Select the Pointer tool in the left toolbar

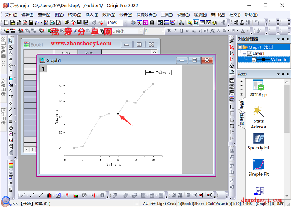11,41
